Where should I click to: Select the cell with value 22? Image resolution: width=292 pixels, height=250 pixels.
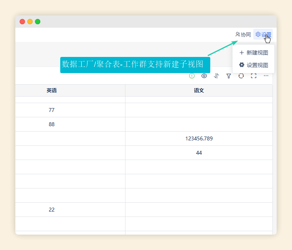[70, 210]
